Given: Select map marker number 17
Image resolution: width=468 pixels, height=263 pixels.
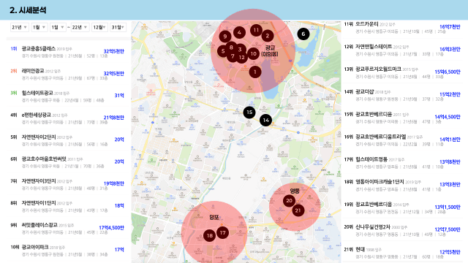Looking at the screenshot, I should [222, 232].
